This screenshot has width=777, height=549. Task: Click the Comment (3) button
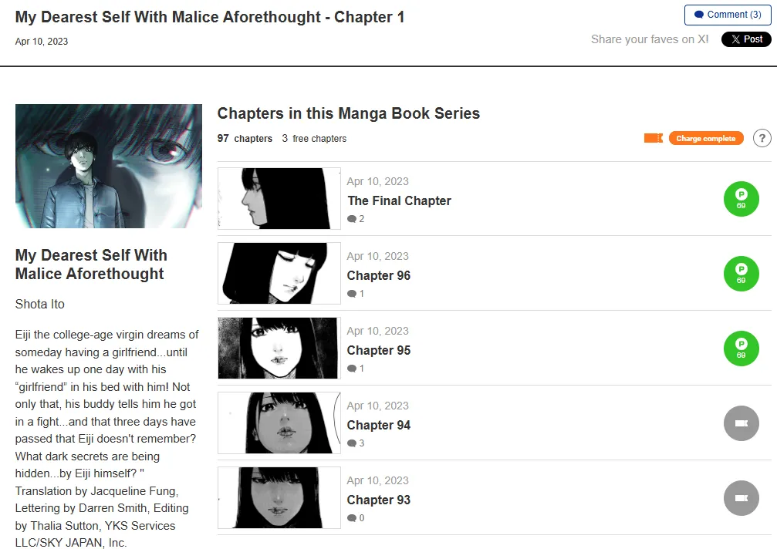[x=728, y=15]
